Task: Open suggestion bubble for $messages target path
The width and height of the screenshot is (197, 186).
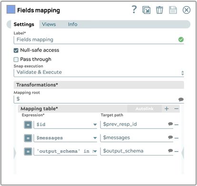Action: click(x=170, y=137)
